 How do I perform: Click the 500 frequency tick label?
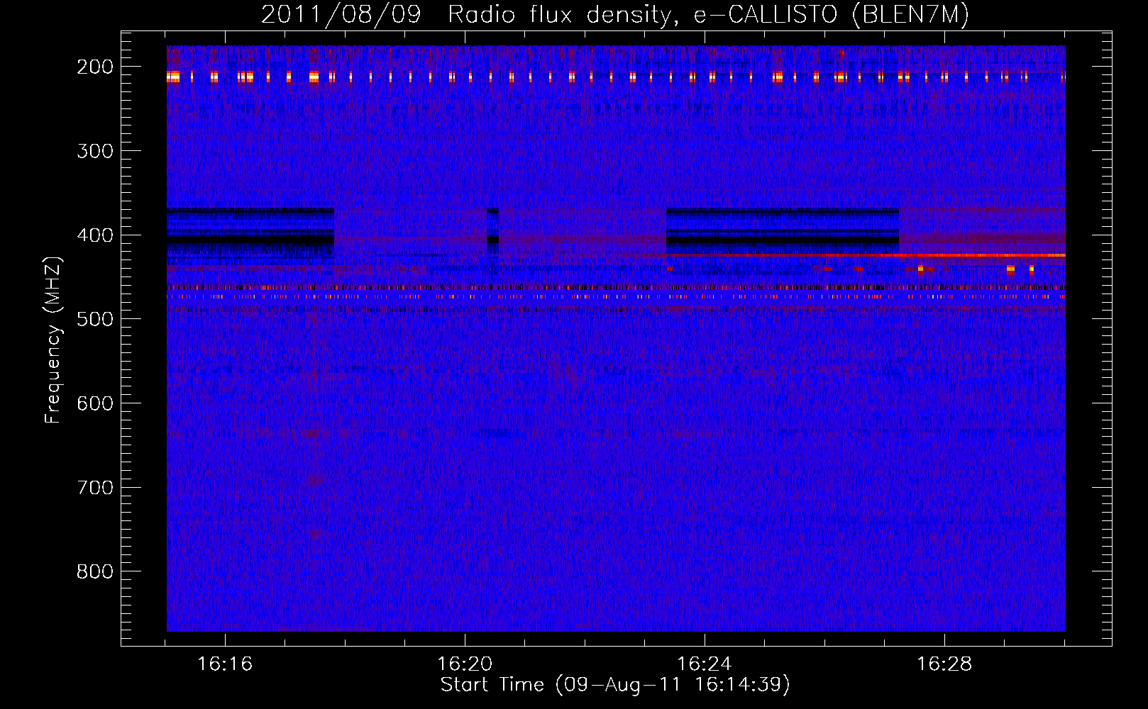95,319
